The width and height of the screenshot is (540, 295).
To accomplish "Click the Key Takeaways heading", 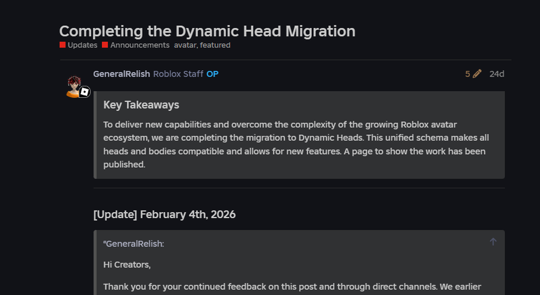I will [x=141, y=105].
